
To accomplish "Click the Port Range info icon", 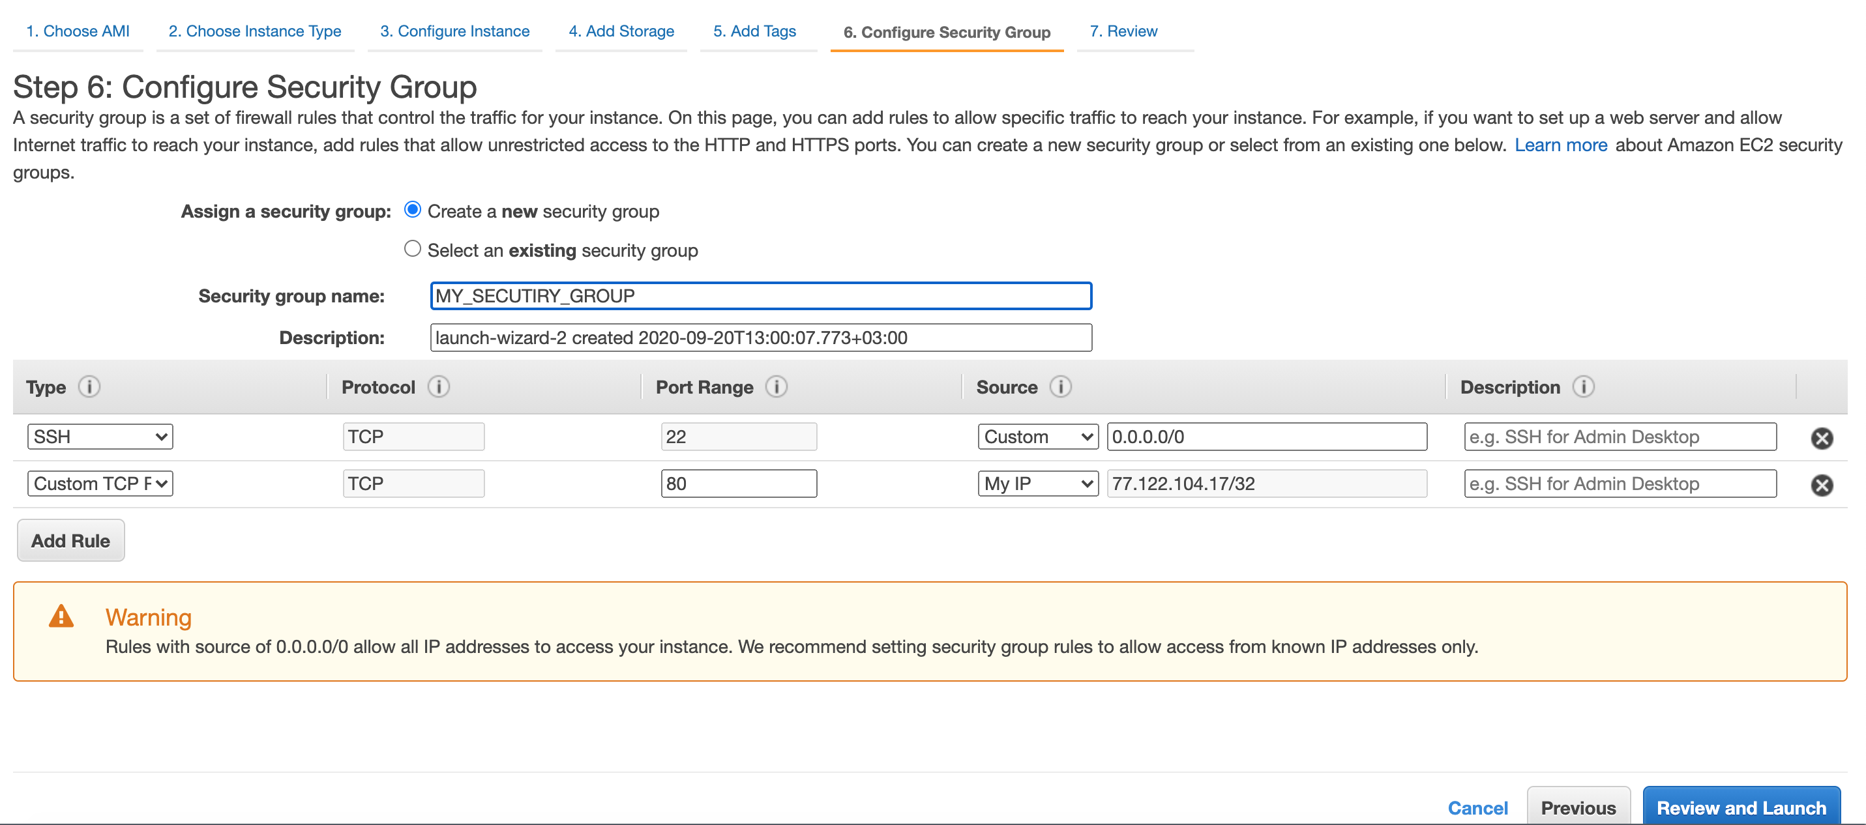I will point(777,387).
